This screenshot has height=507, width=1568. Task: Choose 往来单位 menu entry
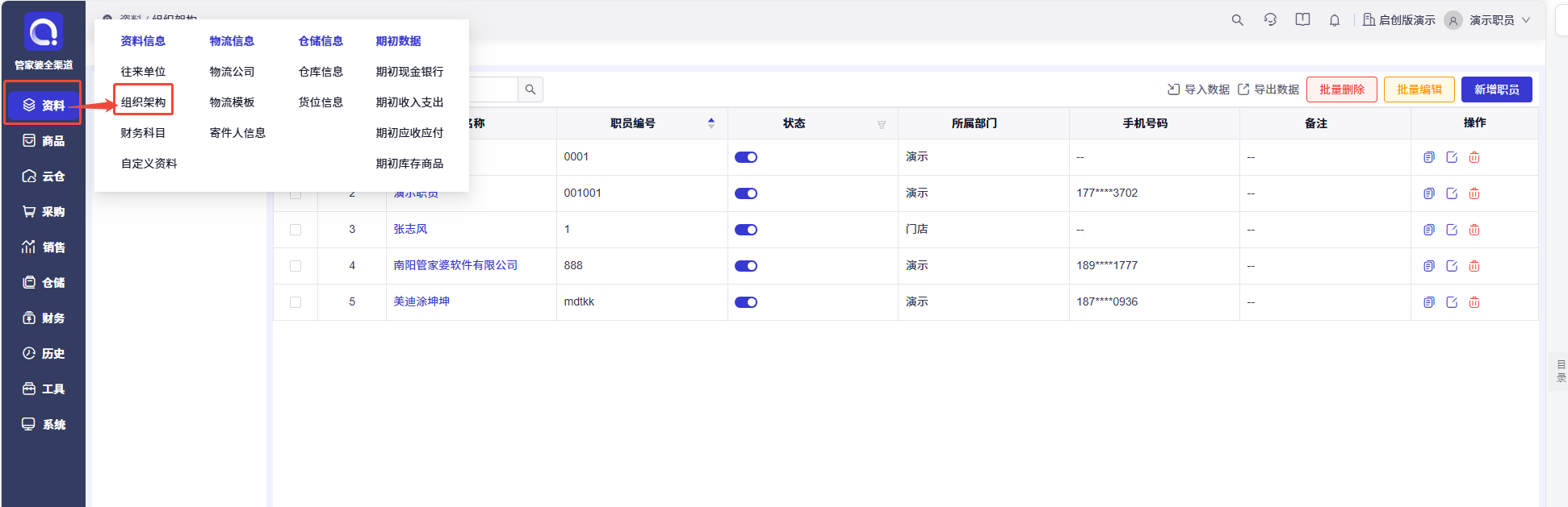(143, 72)
